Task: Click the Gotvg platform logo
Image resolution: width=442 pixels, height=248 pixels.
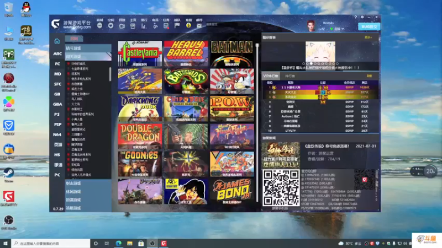Action: (x=56, y=24)
